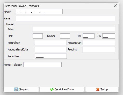The image size is (123, 95).
Task: Focus the RT masked field
Action: click(x=89, y=36)
